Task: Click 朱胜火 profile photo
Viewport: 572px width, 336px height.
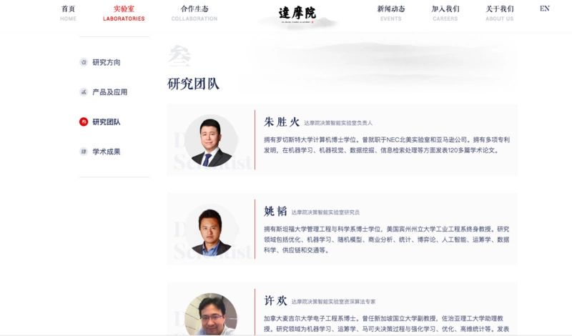Action: (211, 141)
